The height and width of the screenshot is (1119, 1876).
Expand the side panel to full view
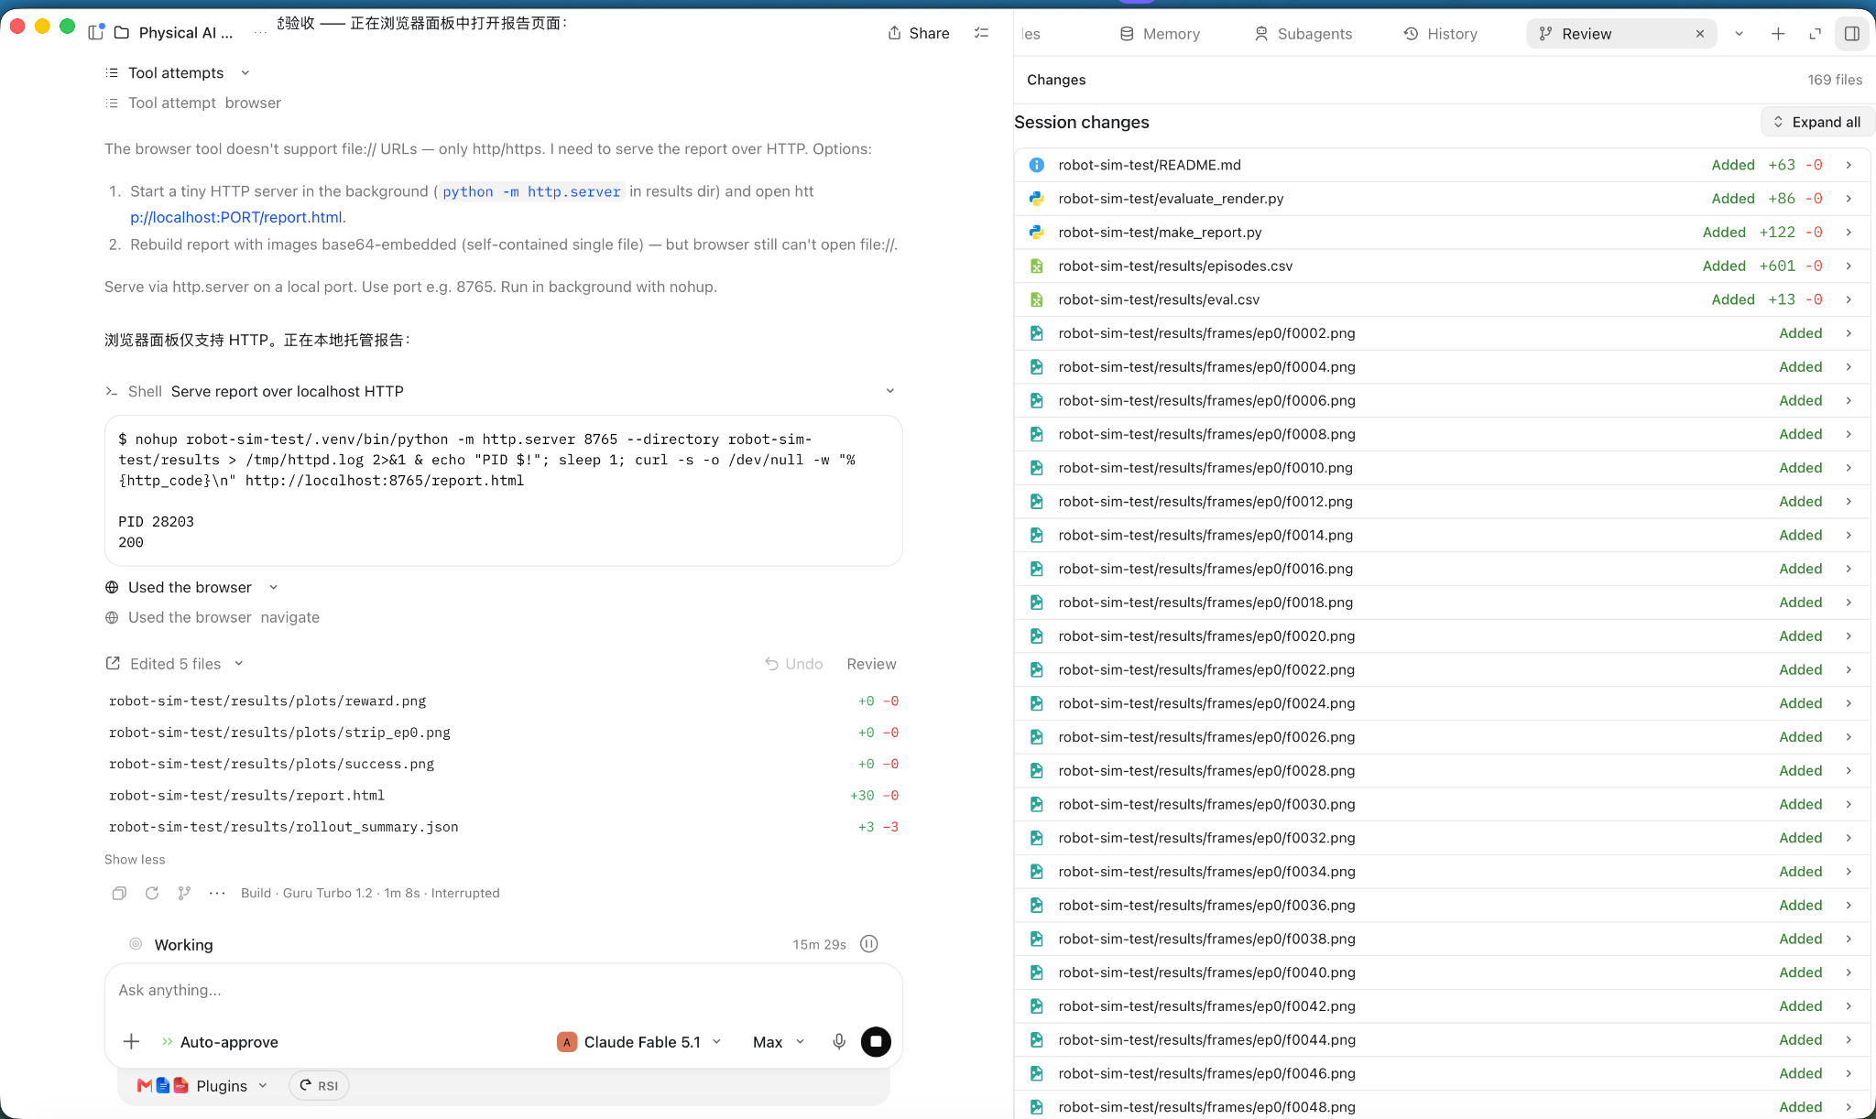coord(1815,34)
